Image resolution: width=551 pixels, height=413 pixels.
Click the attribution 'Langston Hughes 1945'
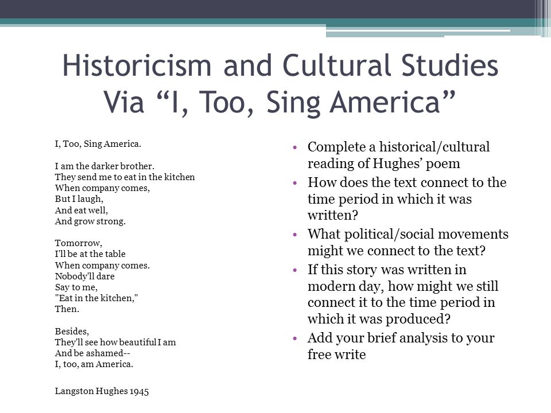[x=102, y=391]
